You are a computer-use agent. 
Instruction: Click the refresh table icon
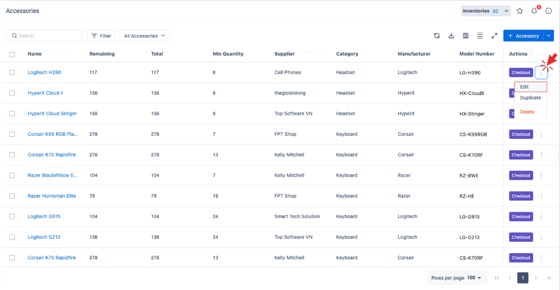coord(437,36)
